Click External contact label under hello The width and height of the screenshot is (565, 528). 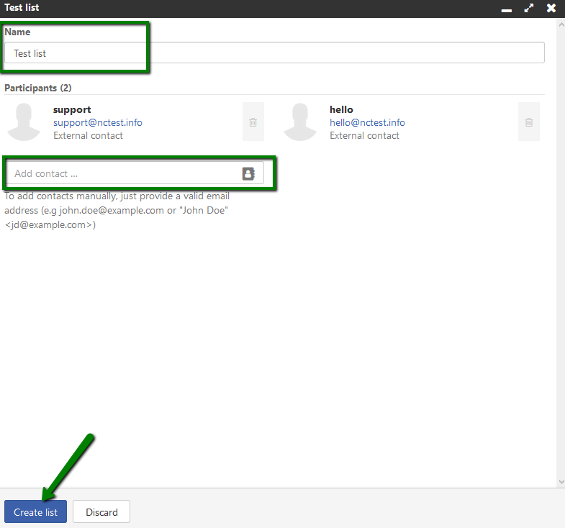(364, 136)
